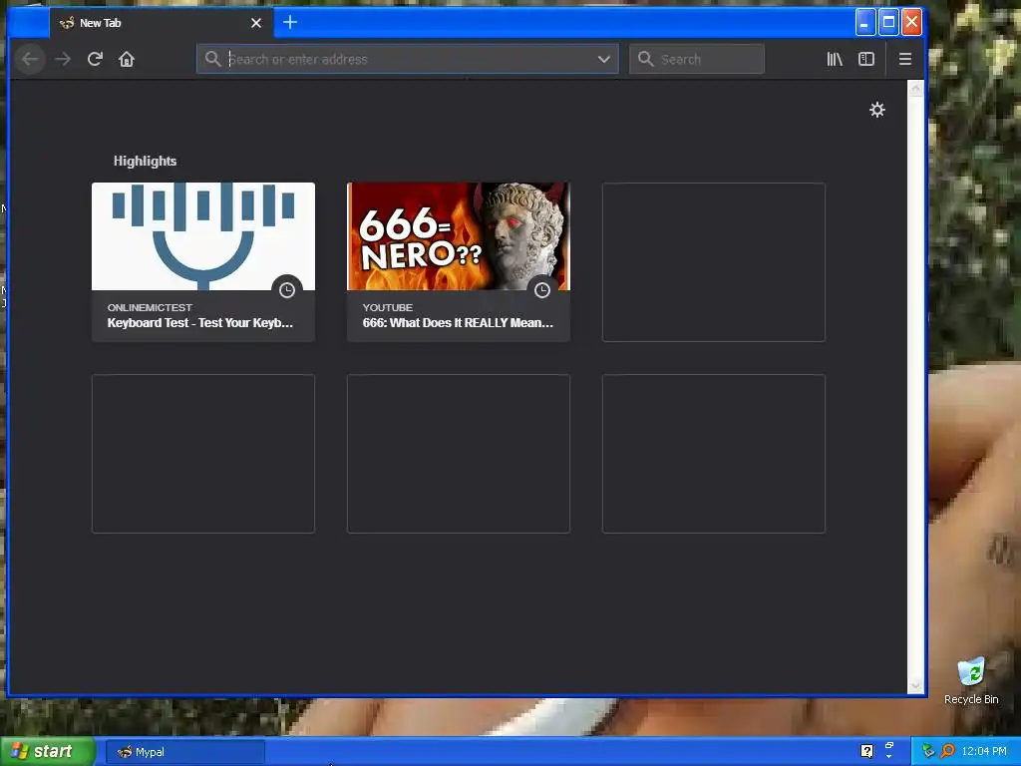1021x766 pixels.
Task: Click the Search box in toolbar
Action: coord(697,59)
